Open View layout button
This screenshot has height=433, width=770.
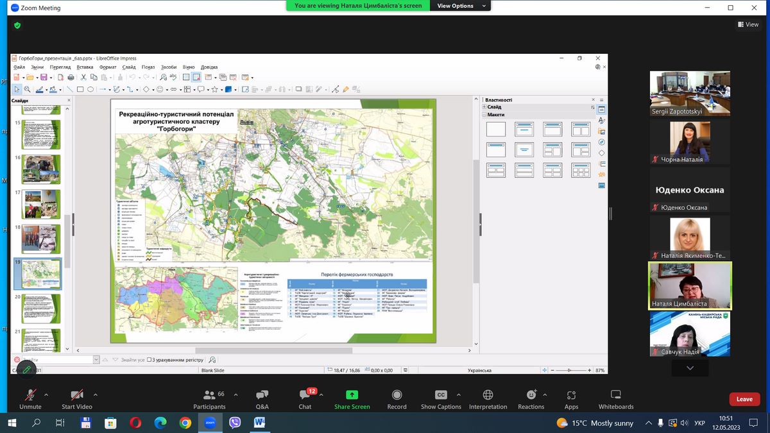tap(748, 24)
